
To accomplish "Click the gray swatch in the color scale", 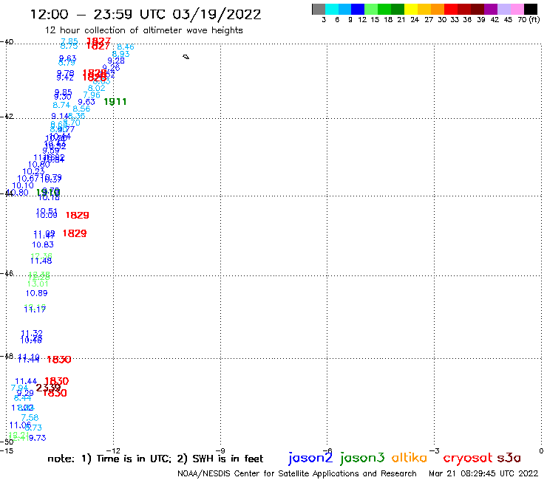I will coord(319,9).
